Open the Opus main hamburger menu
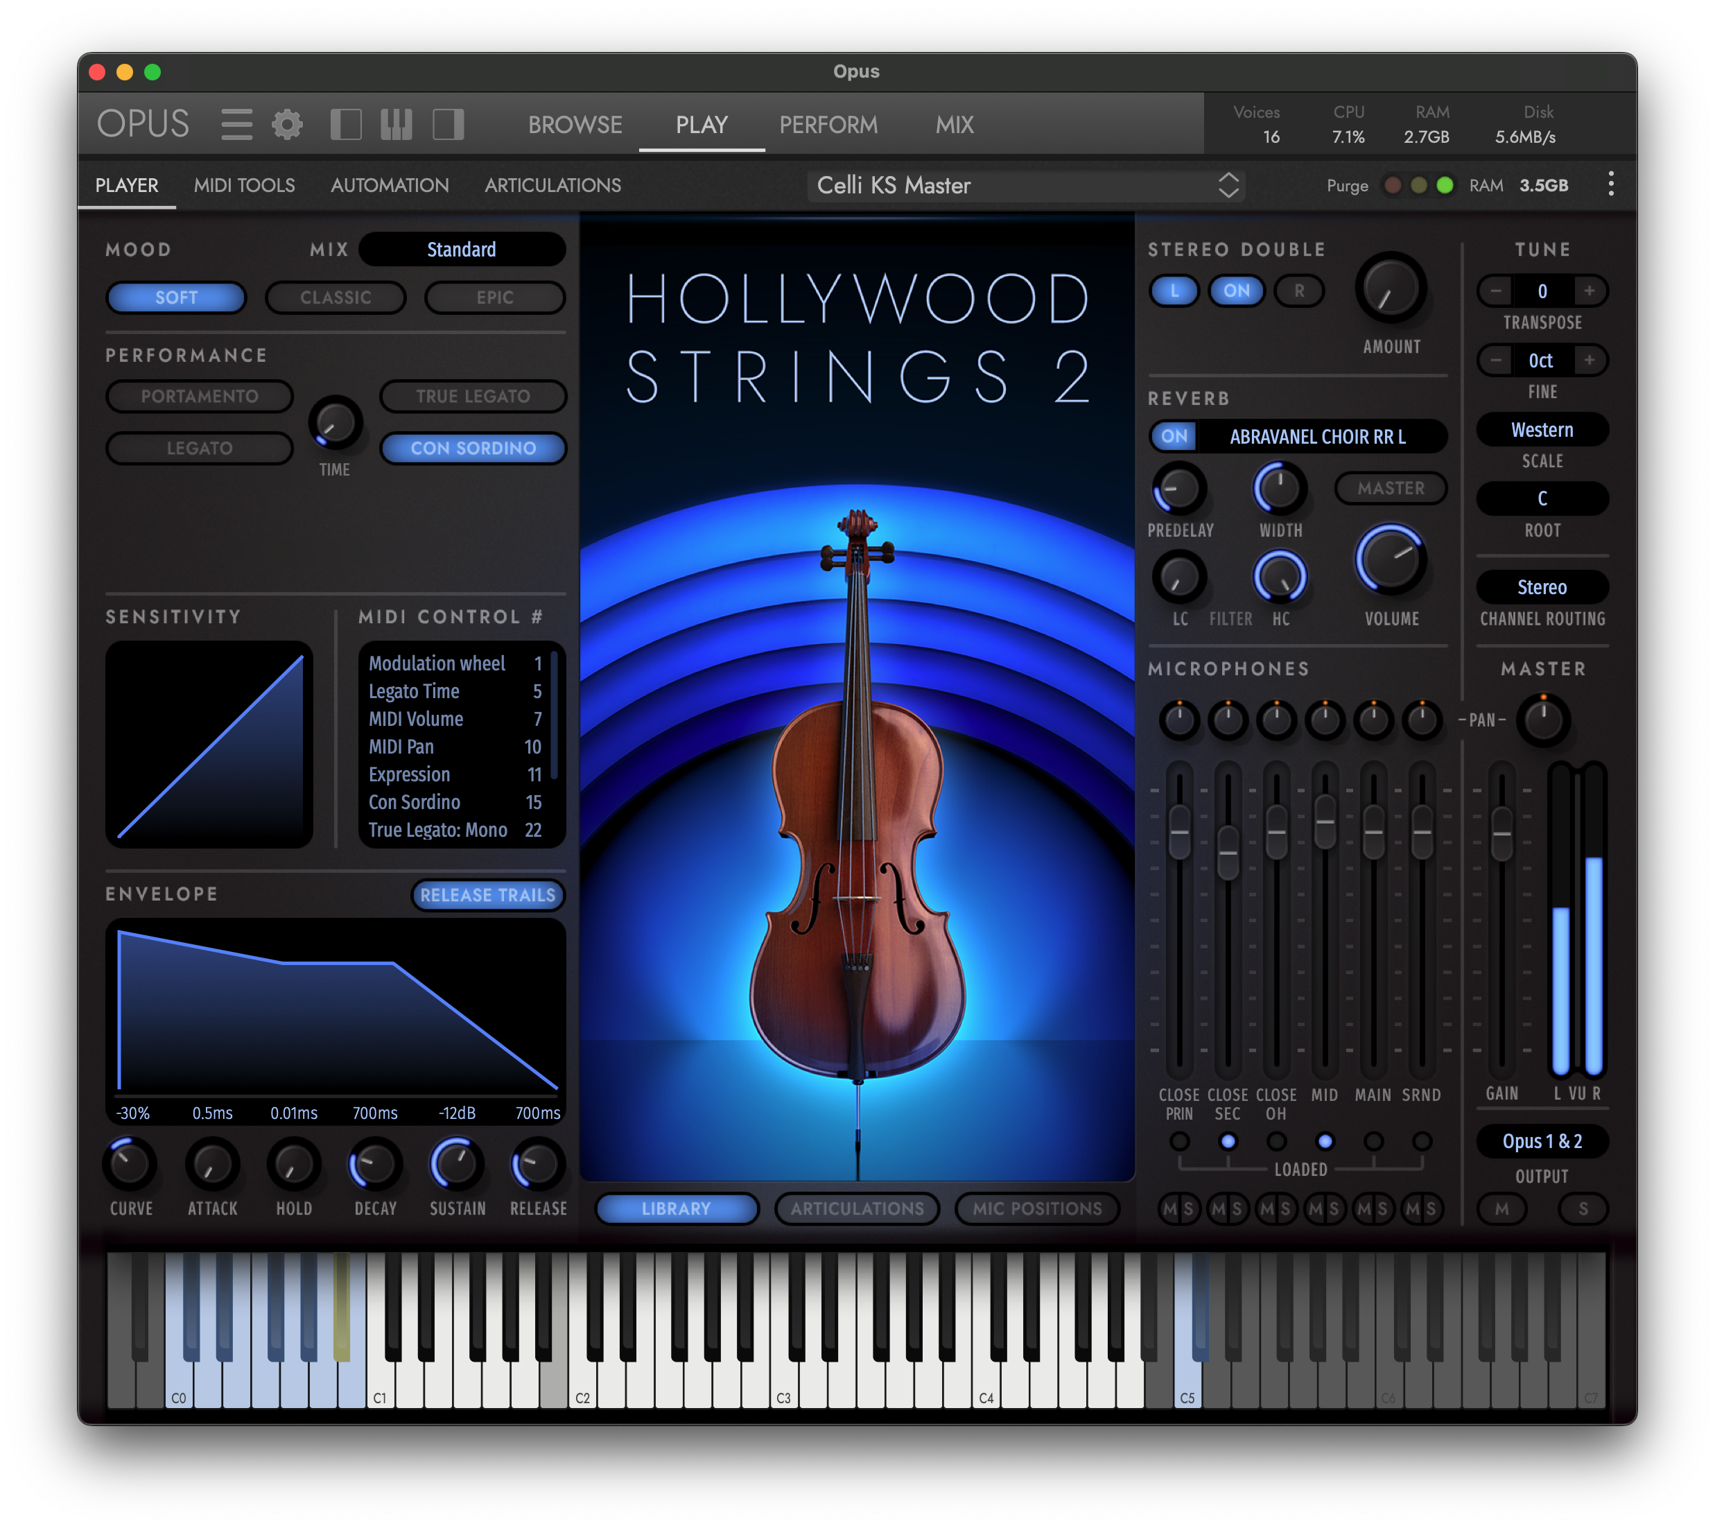This screenshot has height=1528, width=1715. [236, 124]
